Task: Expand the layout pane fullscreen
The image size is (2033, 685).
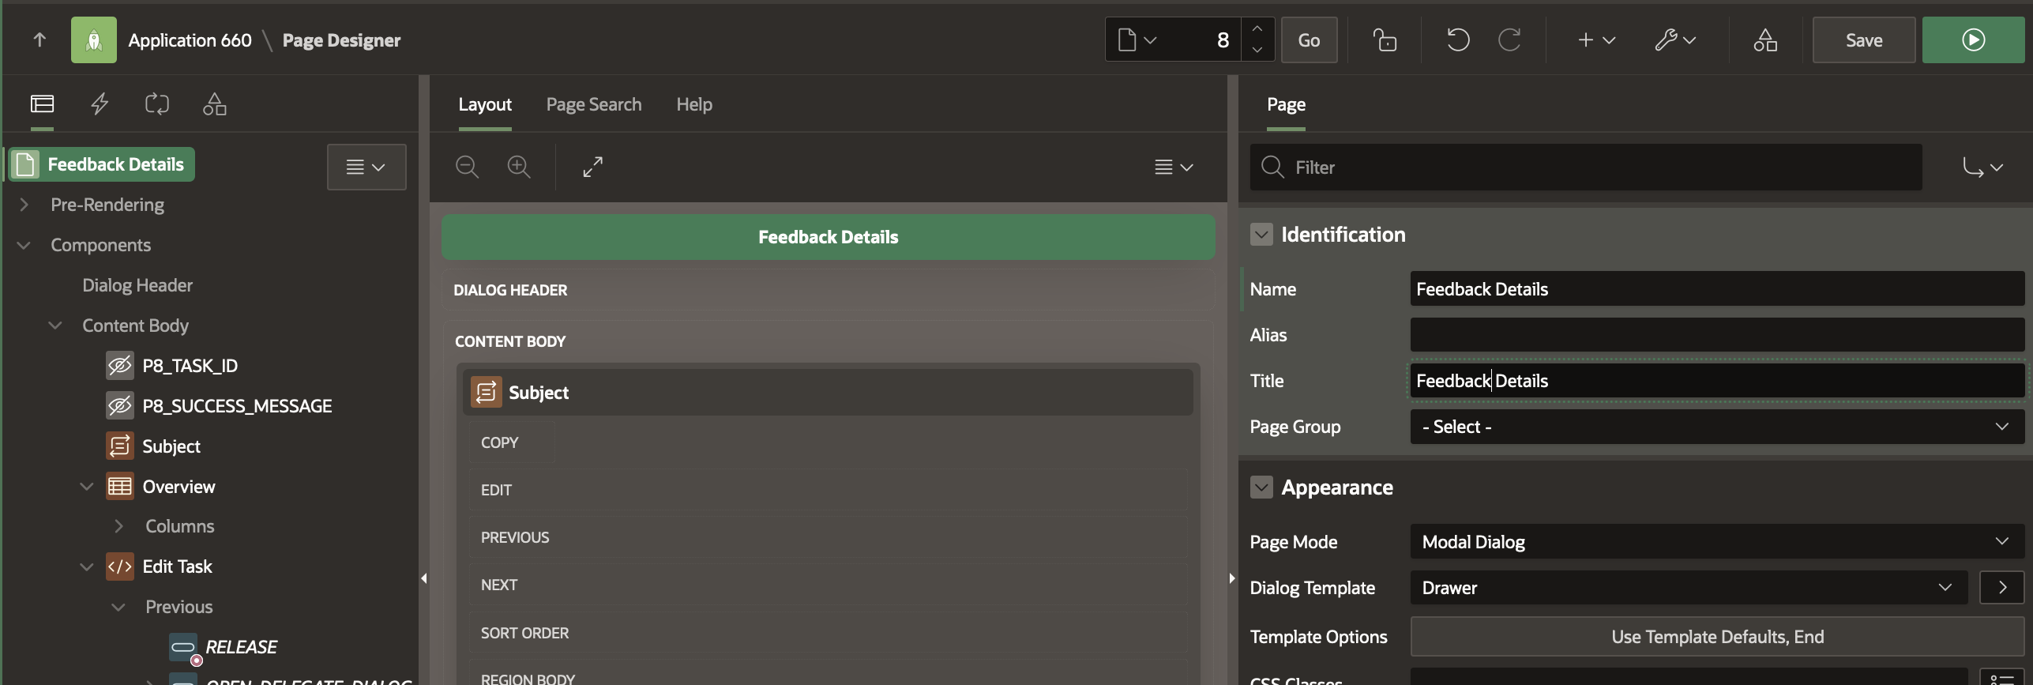Action: point(592,167)
